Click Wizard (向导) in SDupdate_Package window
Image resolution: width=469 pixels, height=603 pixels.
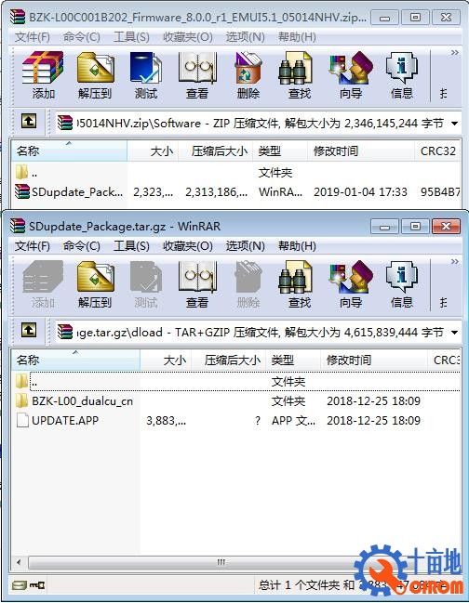pos(351,284)
